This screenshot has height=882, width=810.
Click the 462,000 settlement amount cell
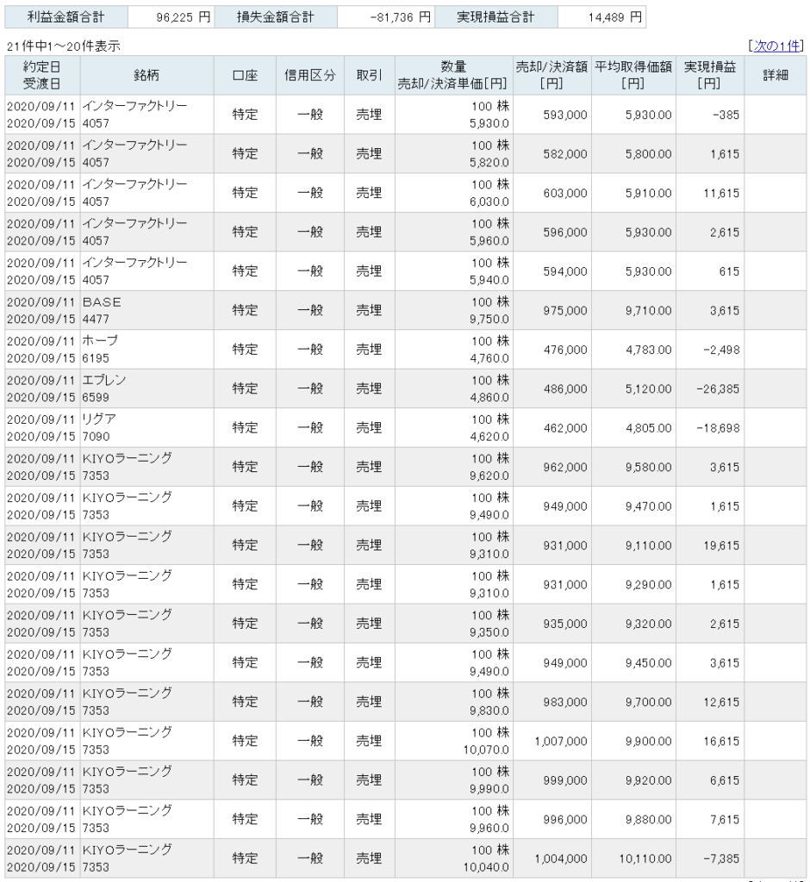552,428
